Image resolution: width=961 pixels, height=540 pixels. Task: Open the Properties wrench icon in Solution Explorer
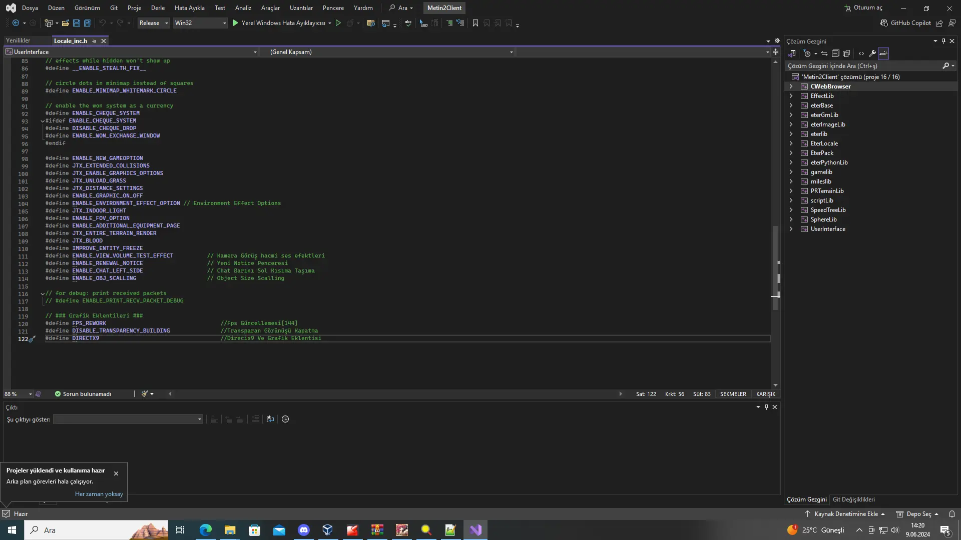(872, 53)
